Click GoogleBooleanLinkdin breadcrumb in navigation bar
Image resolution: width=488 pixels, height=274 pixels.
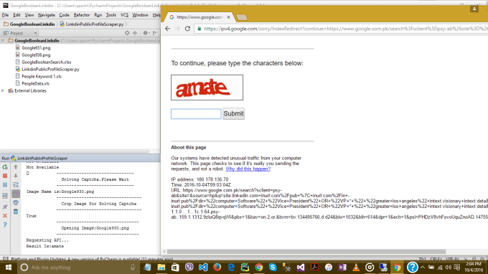click(x=29, y=24)
